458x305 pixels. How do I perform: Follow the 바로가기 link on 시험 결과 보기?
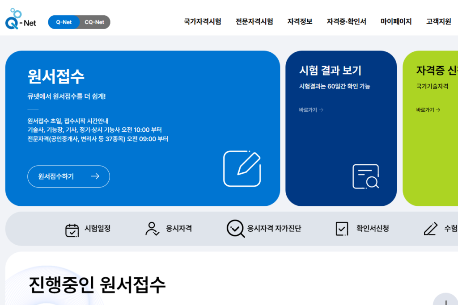tap(310, 109)
